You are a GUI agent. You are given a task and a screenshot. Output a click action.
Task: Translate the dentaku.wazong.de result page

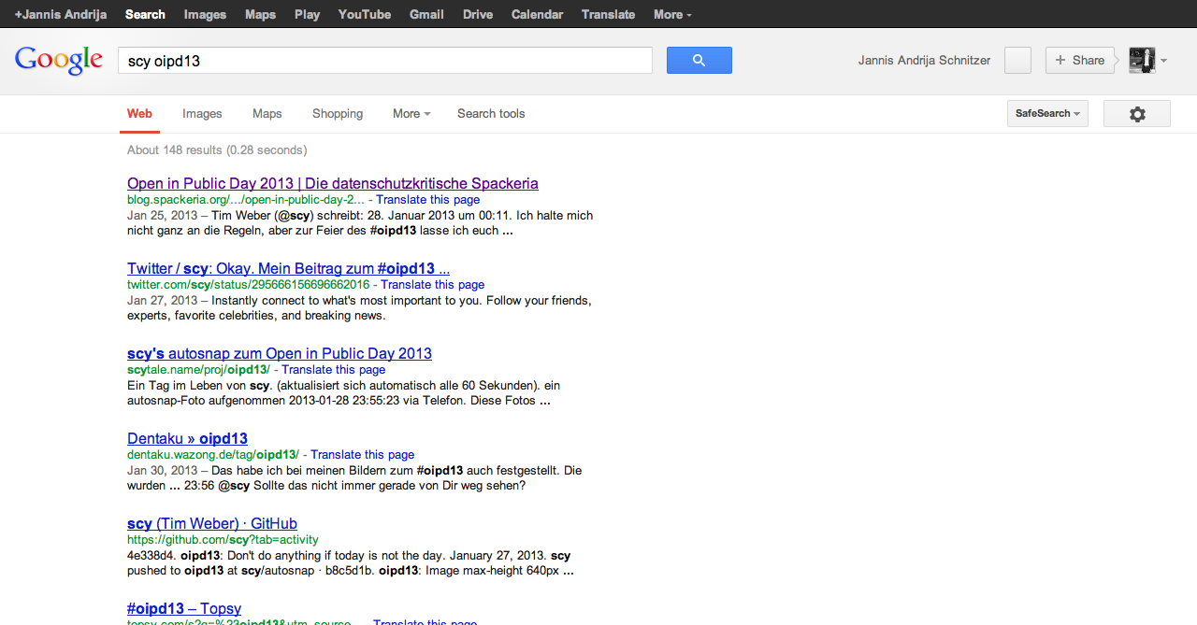(x=363, y=454)
